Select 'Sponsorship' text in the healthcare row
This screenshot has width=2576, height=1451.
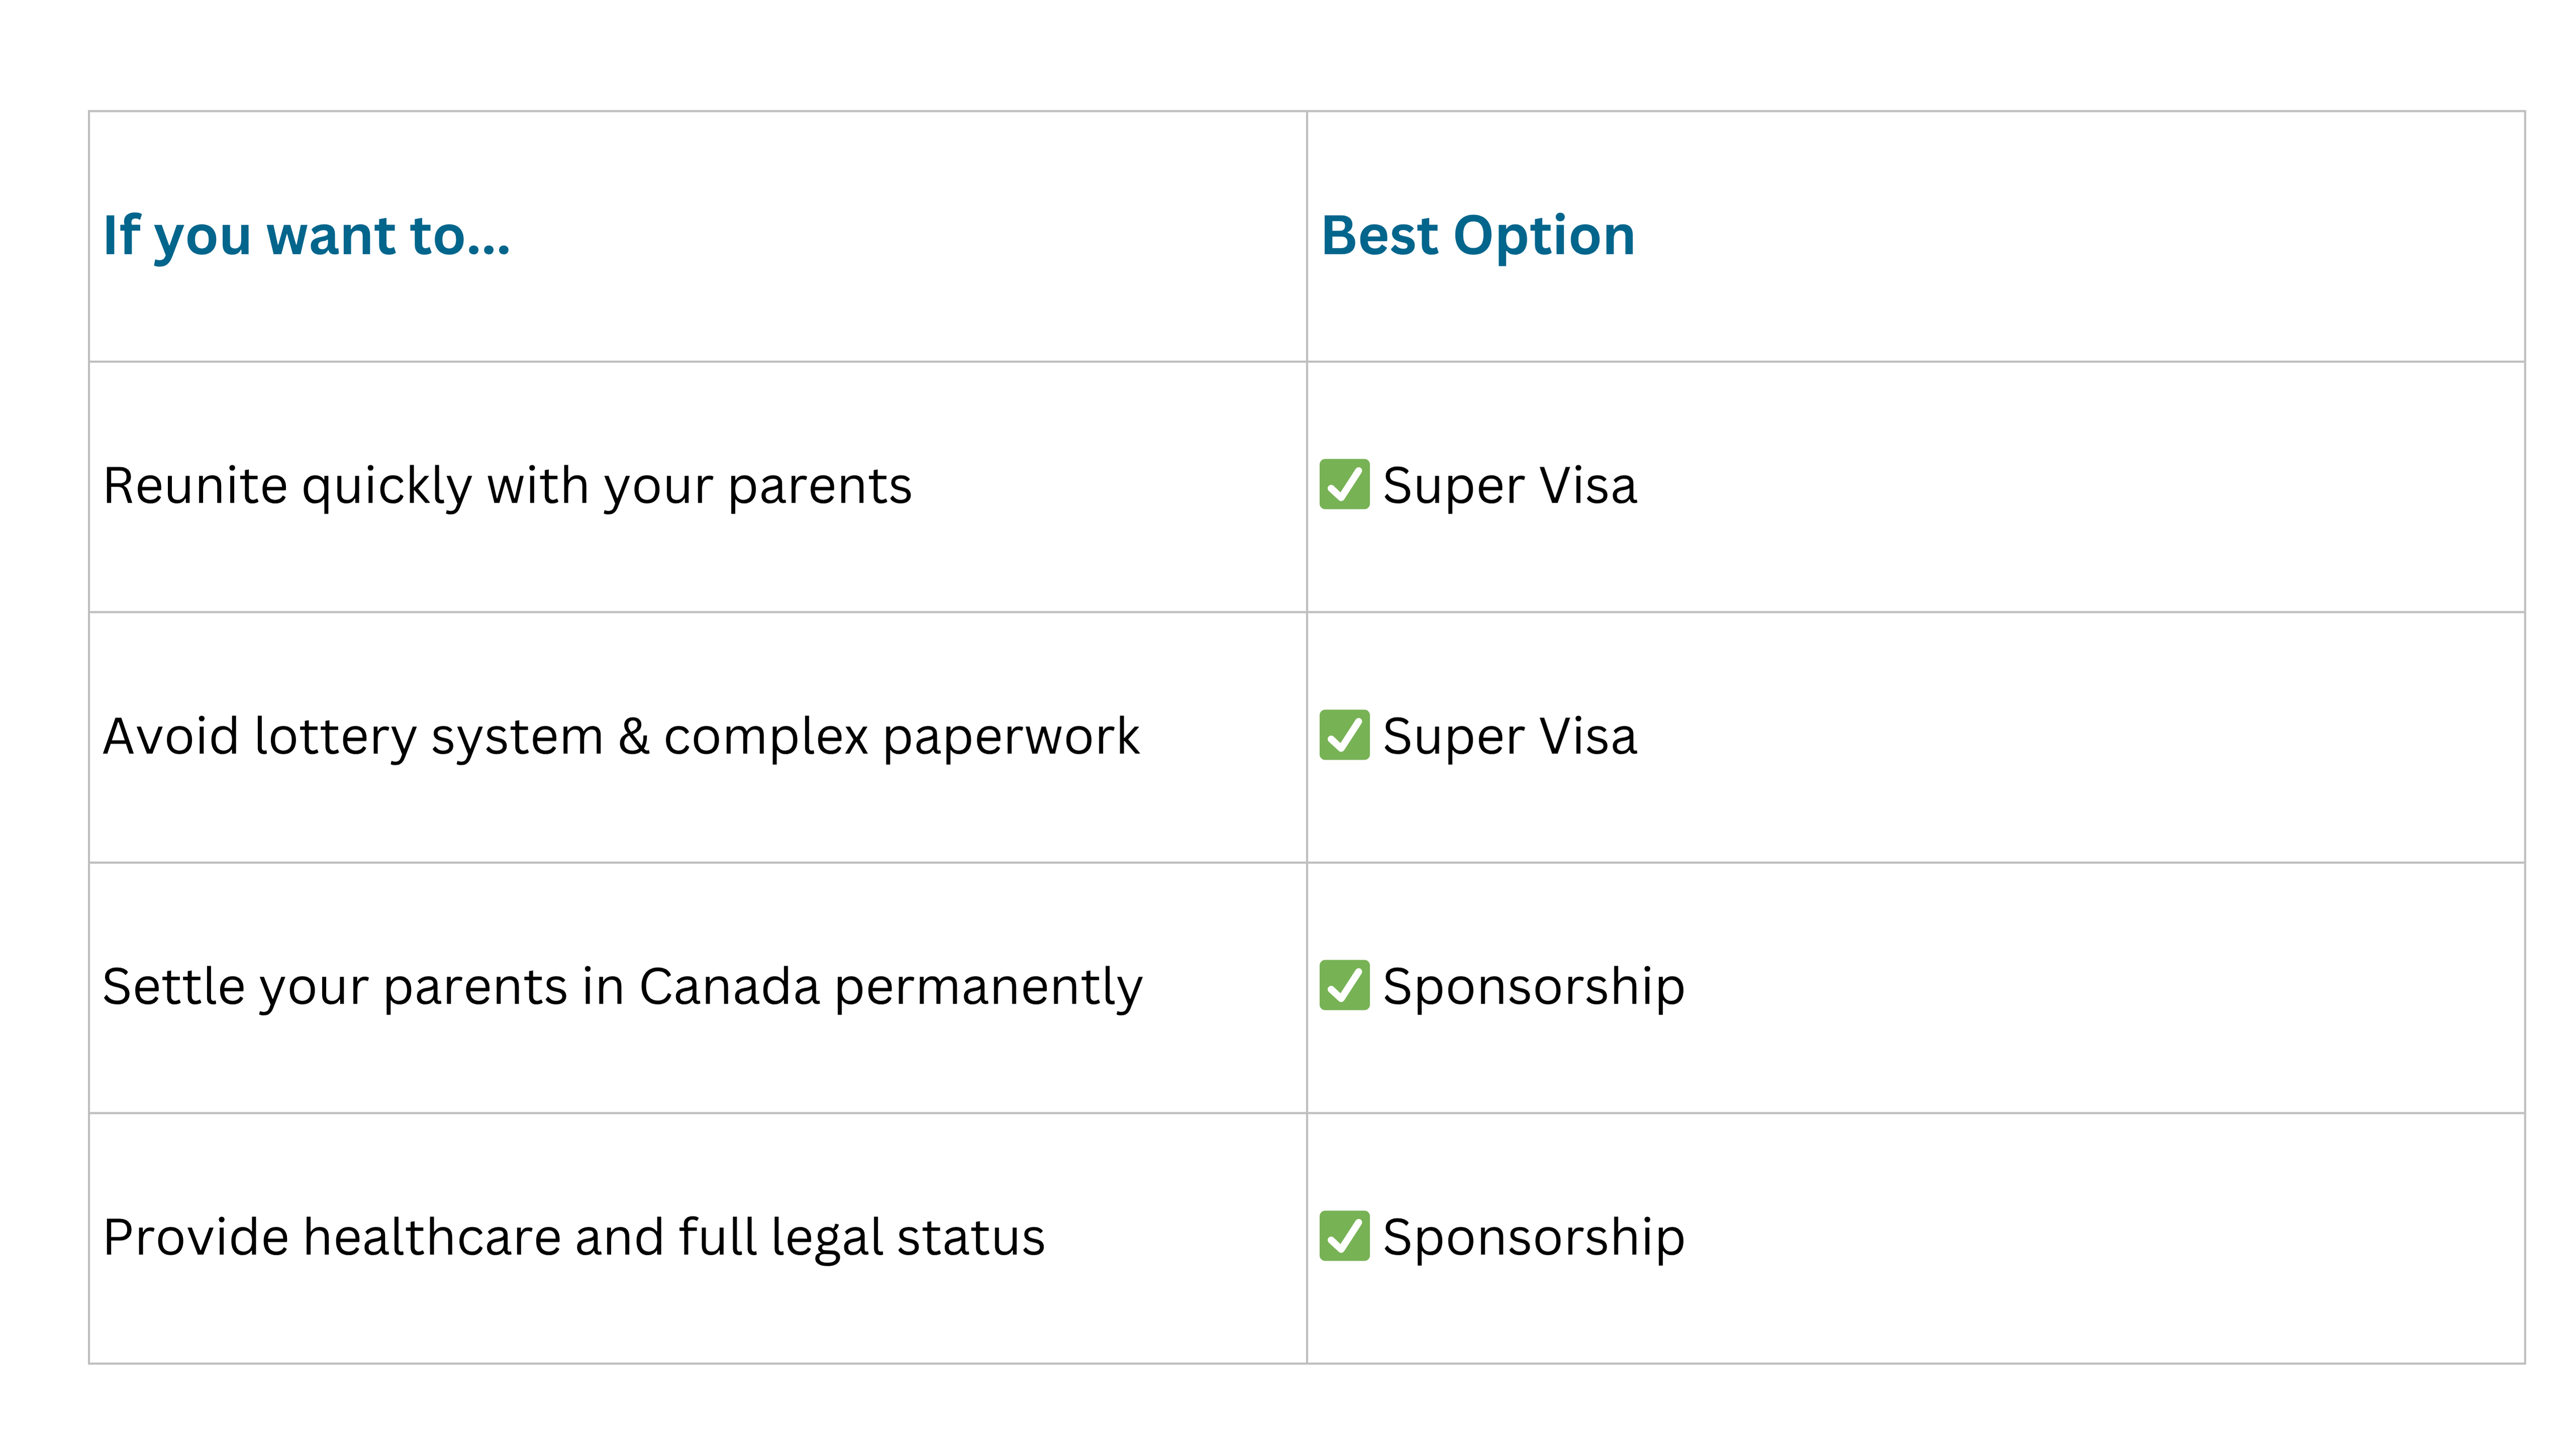[x=1534, y=1238]
